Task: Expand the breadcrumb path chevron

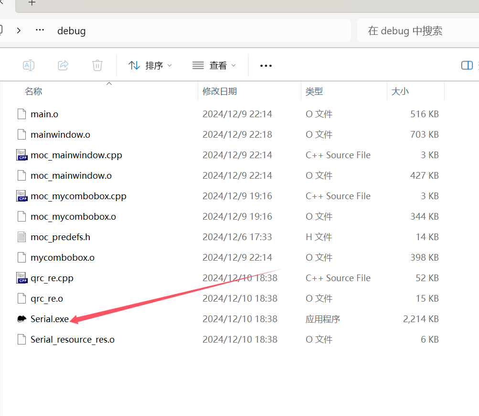Action: click(x=19, y=30)
